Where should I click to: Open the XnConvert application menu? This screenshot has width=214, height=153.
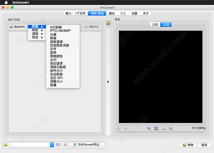20,2
